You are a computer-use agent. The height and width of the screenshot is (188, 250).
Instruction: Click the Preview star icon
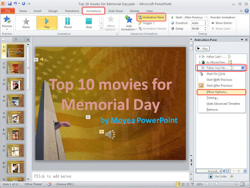point(7,20)
